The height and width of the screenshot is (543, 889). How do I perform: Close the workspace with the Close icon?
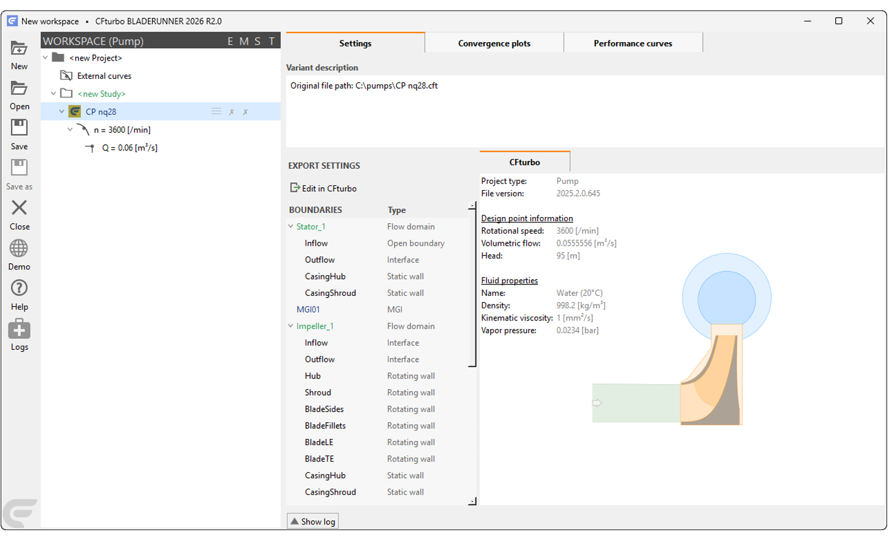pos(19,208)
